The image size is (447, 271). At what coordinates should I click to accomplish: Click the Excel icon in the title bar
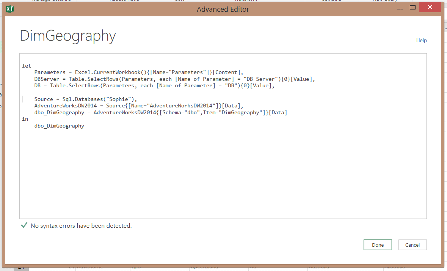(10, 9)
